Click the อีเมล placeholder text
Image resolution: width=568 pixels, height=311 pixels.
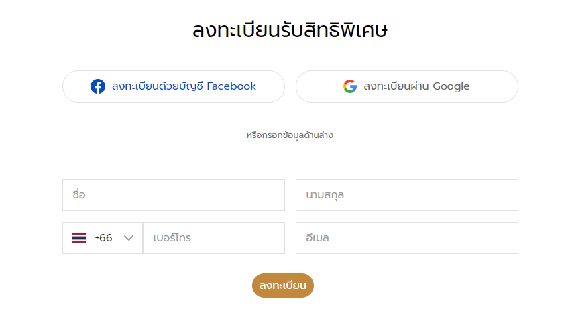pyautogui.click(x=317, y=237)
